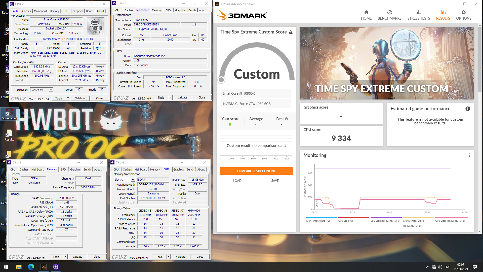Click the Intel Core i9 logo in CPU-Z
This screenshot has height=272, width=483.
96,26
